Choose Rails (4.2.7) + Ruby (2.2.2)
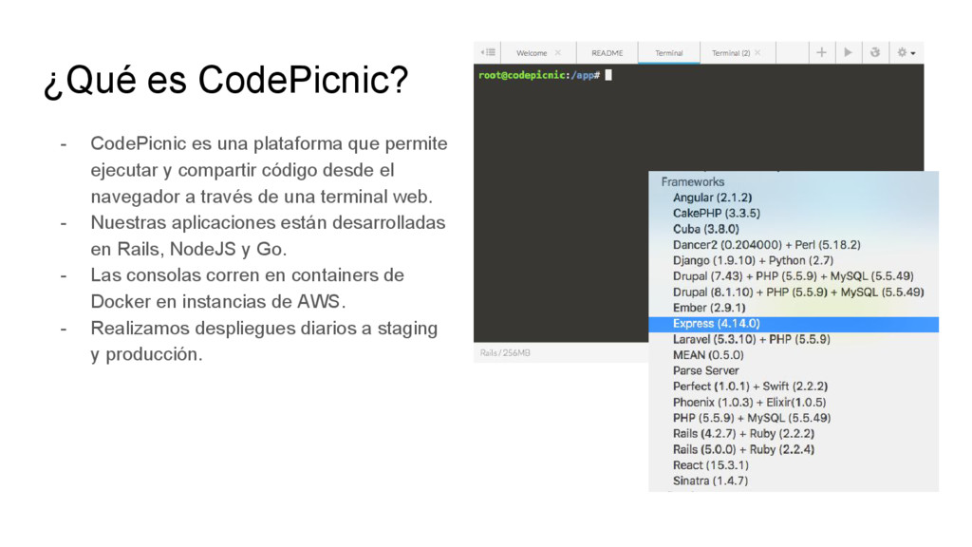The image size is (972, 547). pyautogui.click(x=743, y=433)
